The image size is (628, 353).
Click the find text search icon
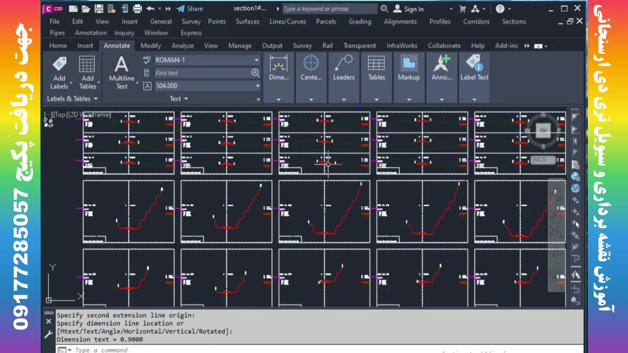pos(255,73)
